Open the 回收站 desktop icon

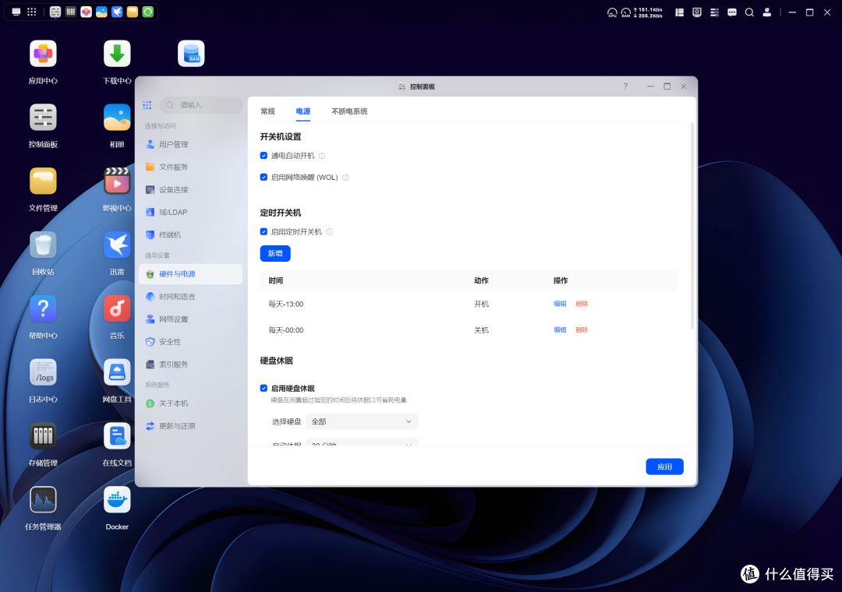coord(43,245)
